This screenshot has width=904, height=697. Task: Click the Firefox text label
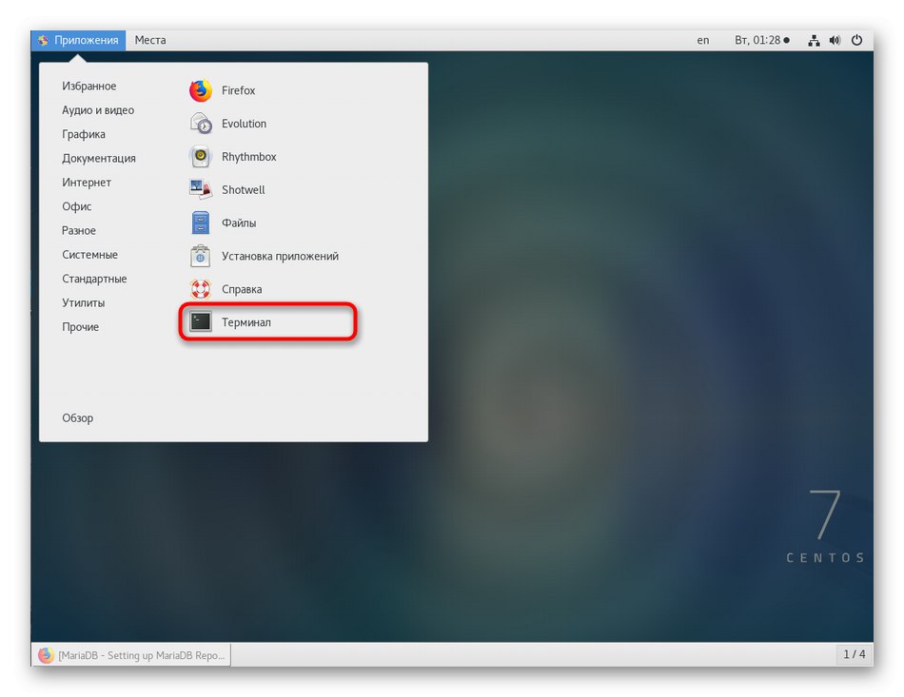pyautogui.click(x=238, y=90)
